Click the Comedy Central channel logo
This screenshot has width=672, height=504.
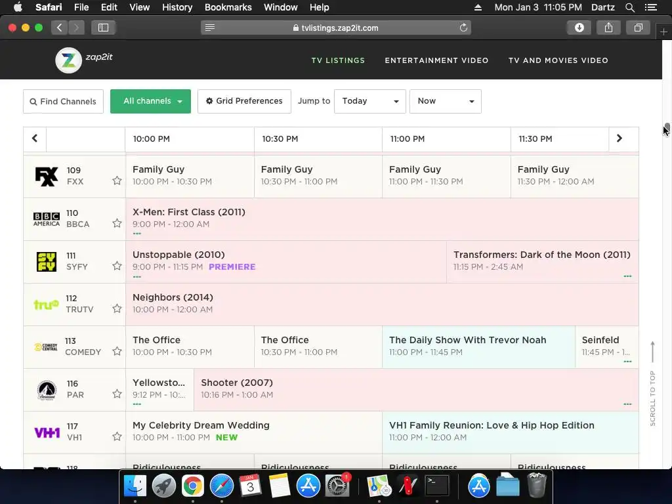coord(47,347)
